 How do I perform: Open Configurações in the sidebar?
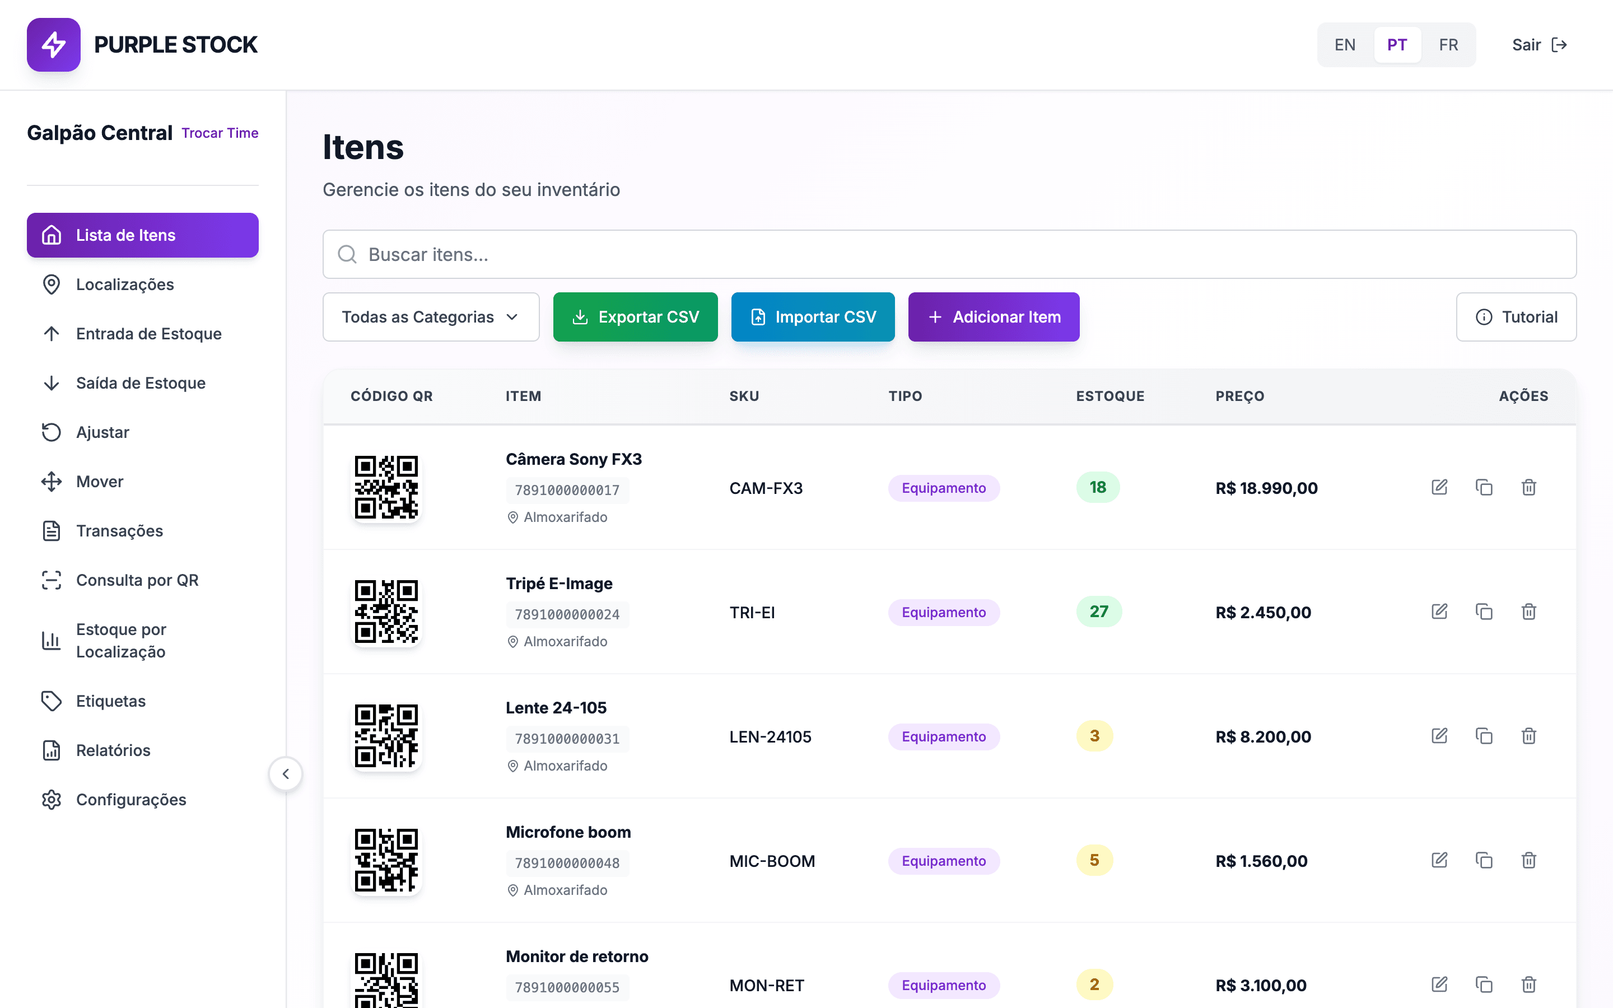pos(143,800)
